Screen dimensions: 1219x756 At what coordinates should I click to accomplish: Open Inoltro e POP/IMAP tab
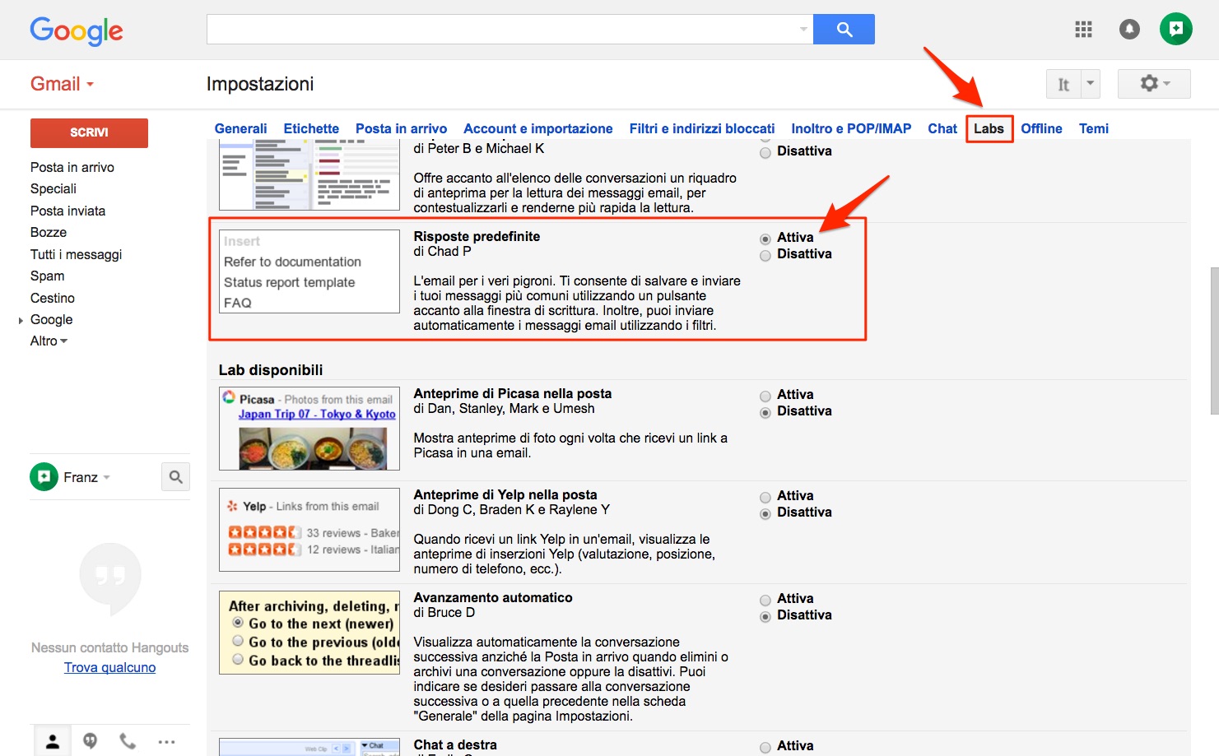coord(851,128)
